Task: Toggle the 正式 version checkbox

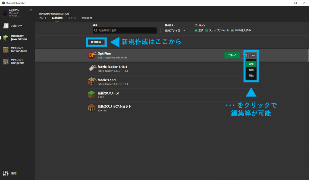Action: pos(196,30)
